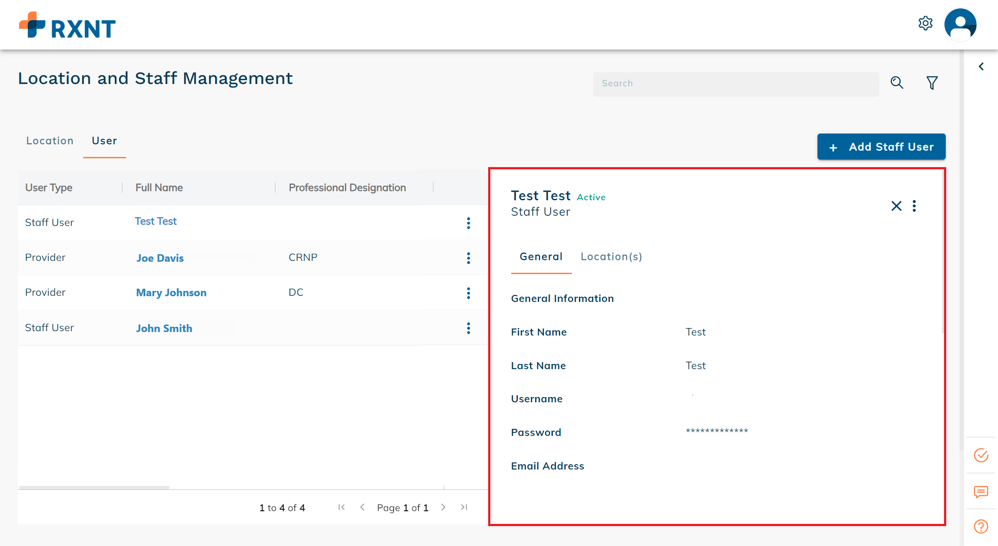Click into the Search field

click(x=736, y=84)
